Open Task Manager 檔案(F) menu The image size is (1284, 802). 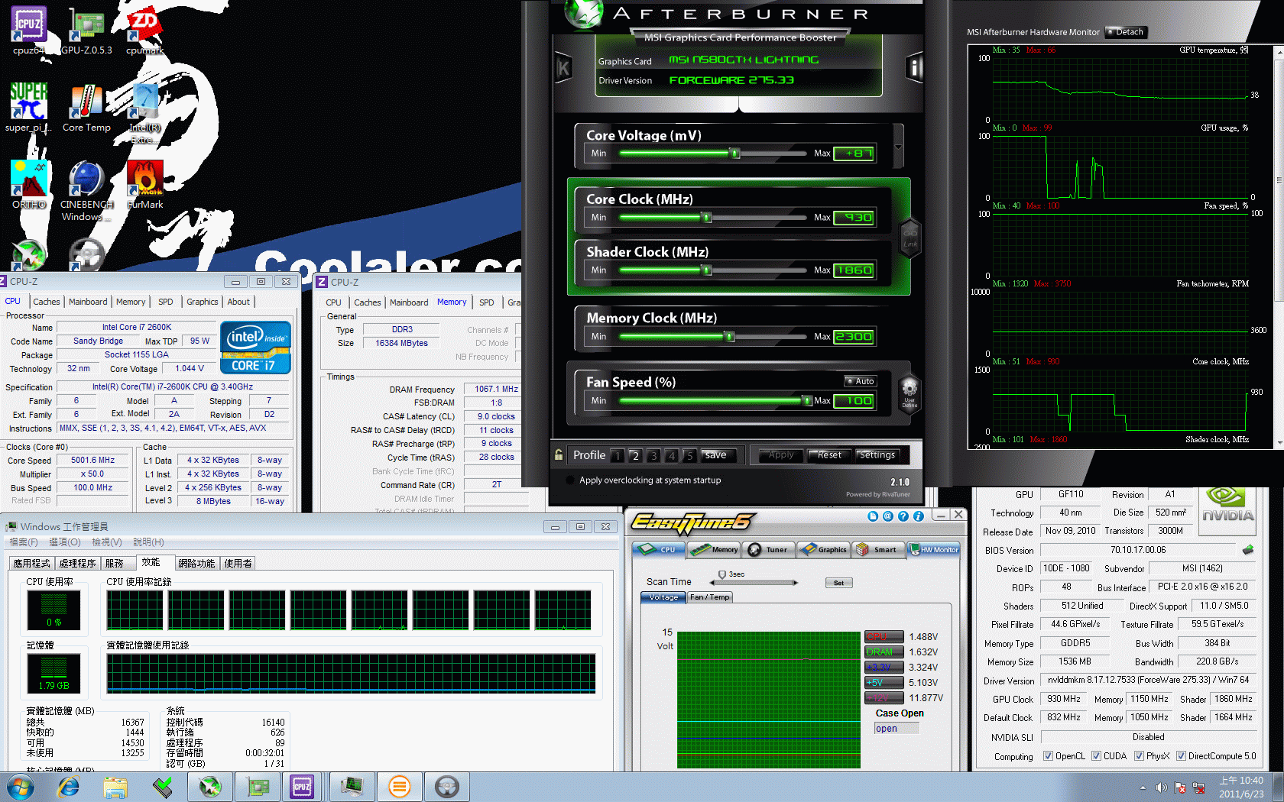(23, 542)
